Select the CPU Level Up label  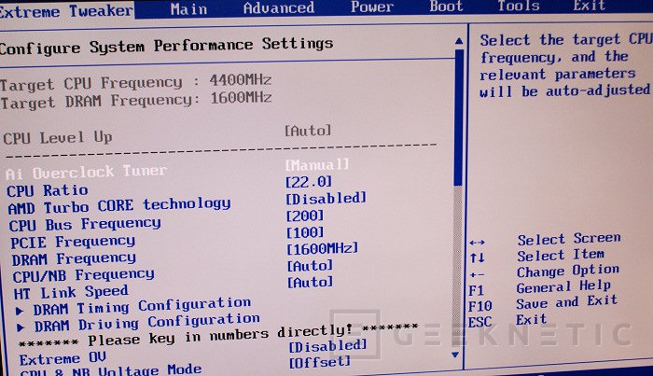[x=58, y=137]
